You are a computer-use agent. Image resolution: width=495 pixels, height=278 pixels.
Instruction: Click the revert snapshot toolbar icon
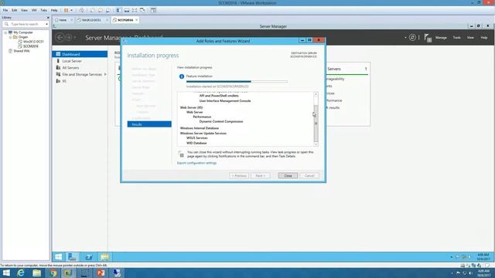pos(101,10)
